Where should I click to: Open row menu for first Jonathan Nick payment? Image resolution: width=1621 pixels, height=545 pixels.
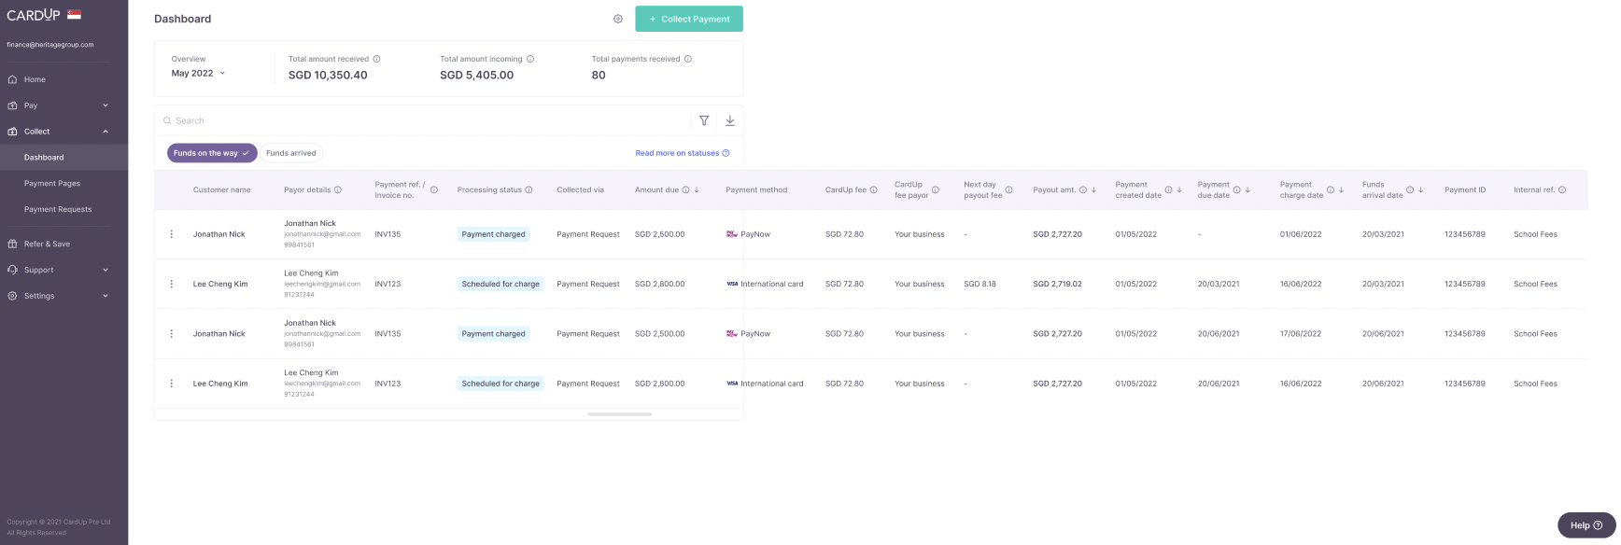(x=171, y=234)
